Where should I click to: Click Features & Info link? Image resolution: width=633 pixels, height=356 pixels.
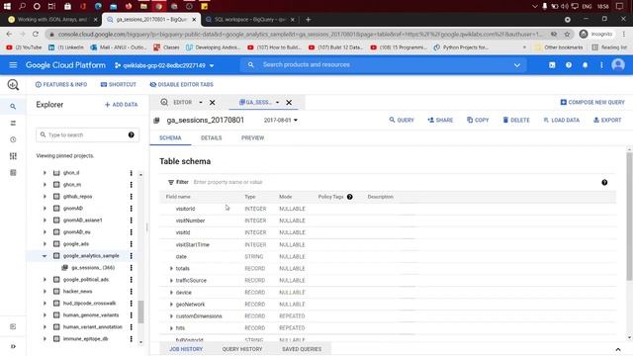(61, 85)
